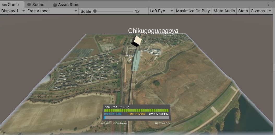Toggle the Stats overlay
This screenshot has height=135, width=275.
[x=243, y=11]
